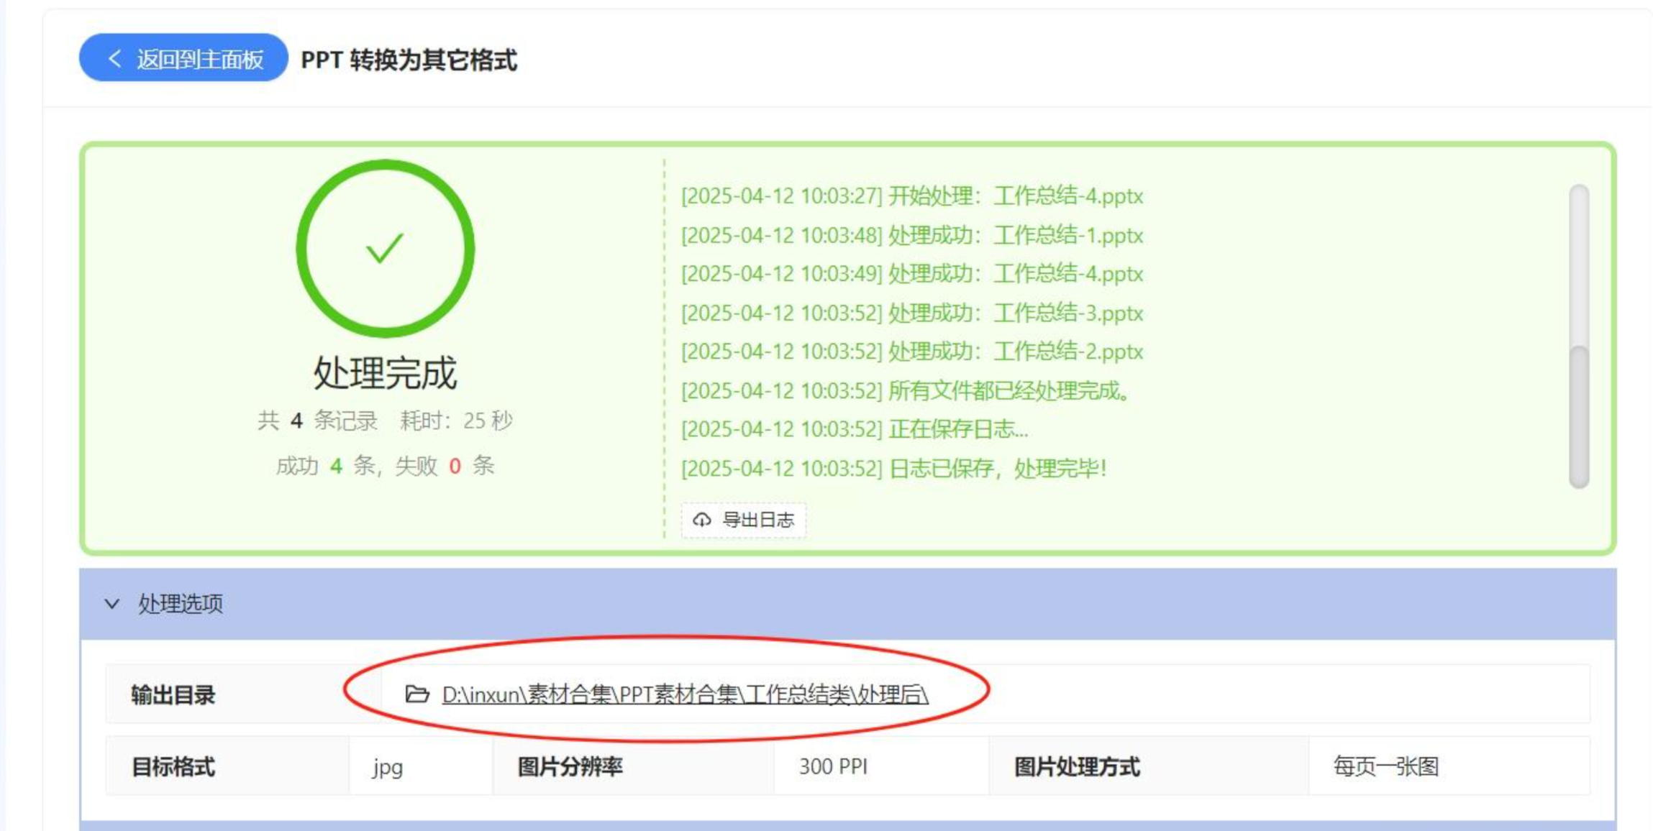Click the back chevron on the blue button
Screen dimensions: 1653x831
pos(114,58)
